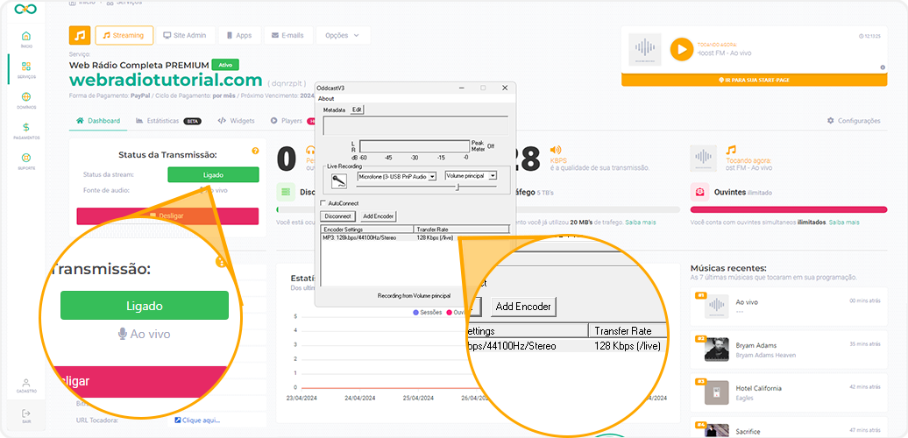Click the green Ativo status badge
This screenshot has width=908, height=438.
coord(225,65)
